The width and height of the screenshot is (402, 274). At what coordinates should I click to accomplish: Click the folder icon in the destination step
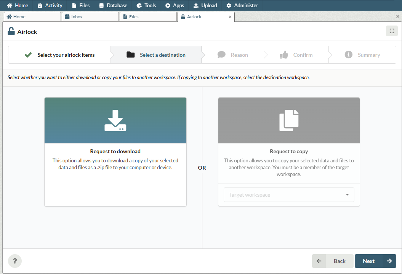click(131, 55)
